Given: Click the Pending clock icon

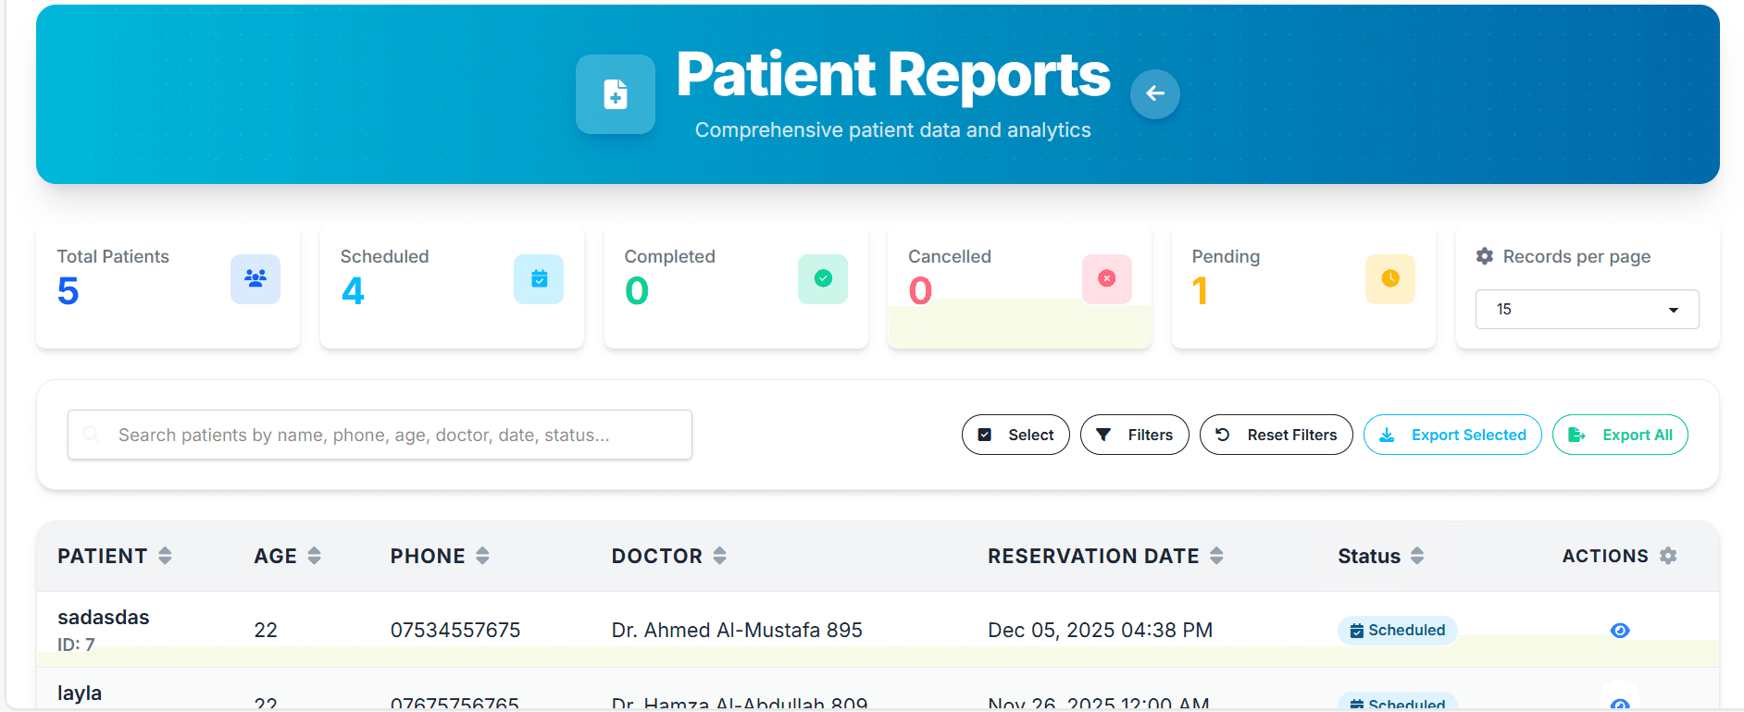Looking at the screenshot, I should pyautogui.click(x=1390, y=278).
